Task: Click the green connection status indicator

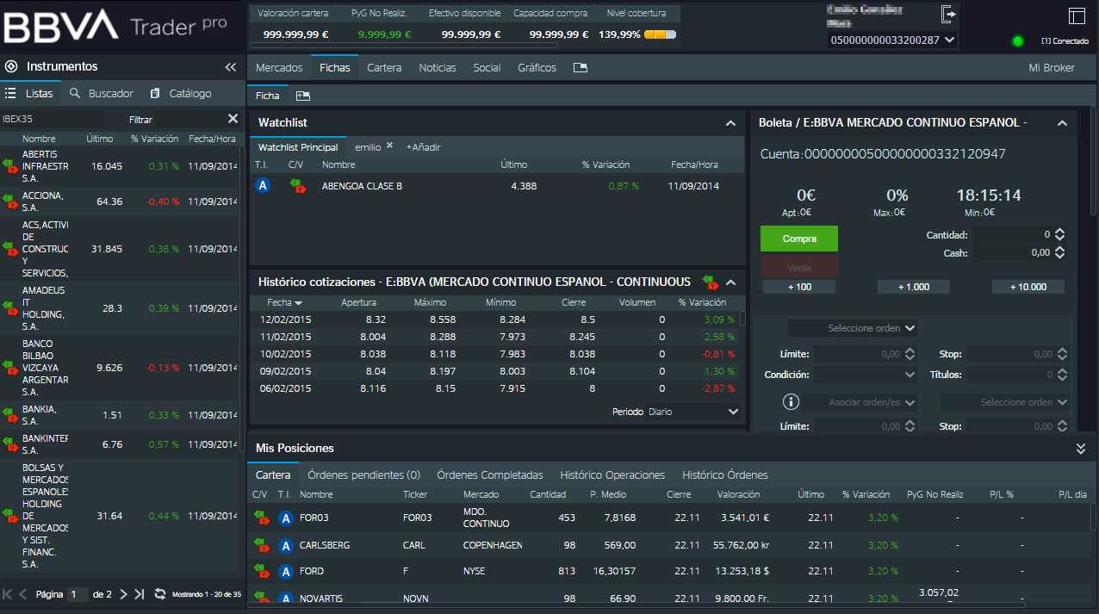Action: [1018, 40]
